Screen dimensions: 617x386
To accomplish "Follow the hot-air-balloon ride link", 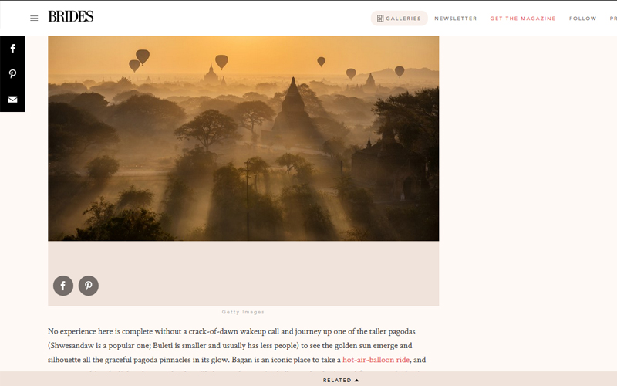I will 376,360.
